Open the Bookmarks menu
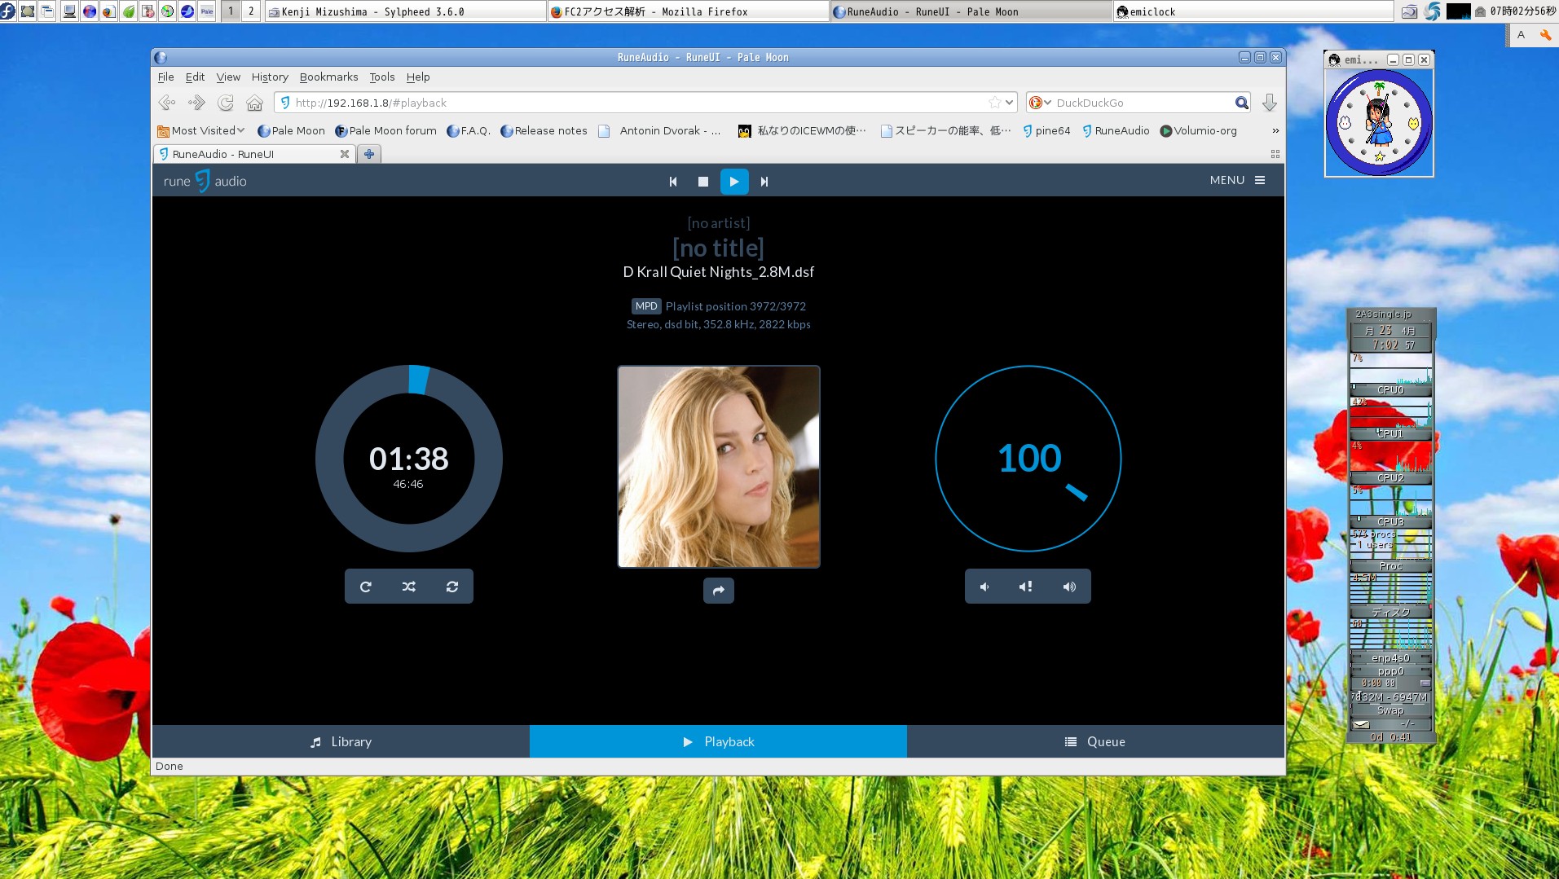The width and height of the screenshot is (1559, 879). tap(328, 77)
